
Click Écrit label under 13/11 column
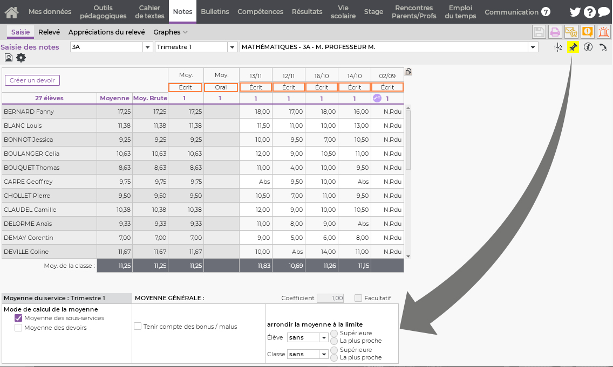pyautogui.click(x=256, y=87)
